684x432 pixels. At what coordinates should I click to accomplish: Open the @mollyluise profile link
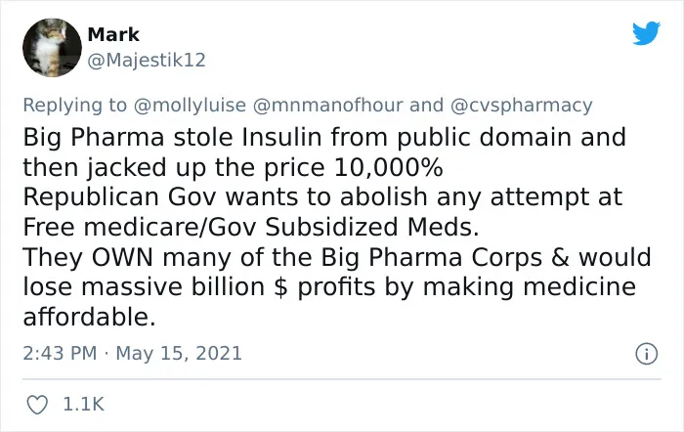coord(190,106)
